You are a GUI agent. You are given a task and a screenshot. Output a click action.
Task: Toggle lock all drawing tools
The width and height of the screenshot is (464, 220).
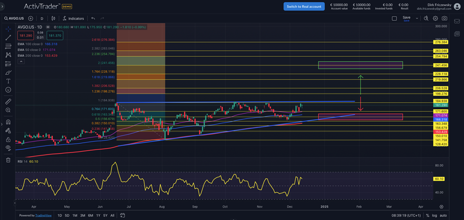tap(8, 139)
